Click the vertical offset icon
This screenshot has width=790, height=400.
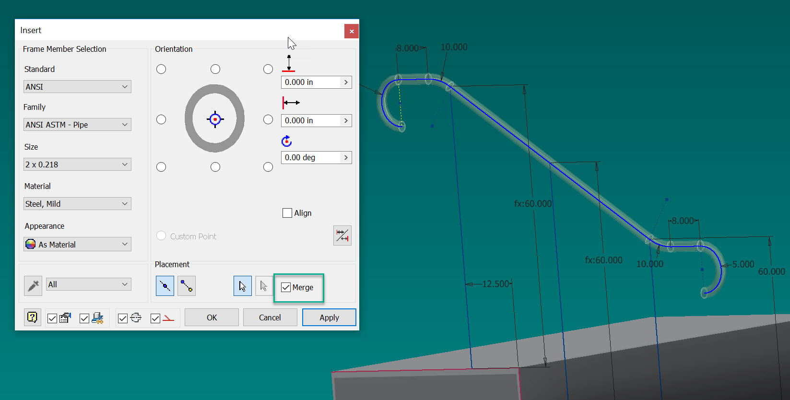[x=289, y=63]
